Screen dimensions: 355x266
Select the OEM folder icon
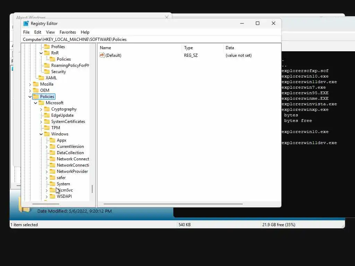tap(36, 90)
